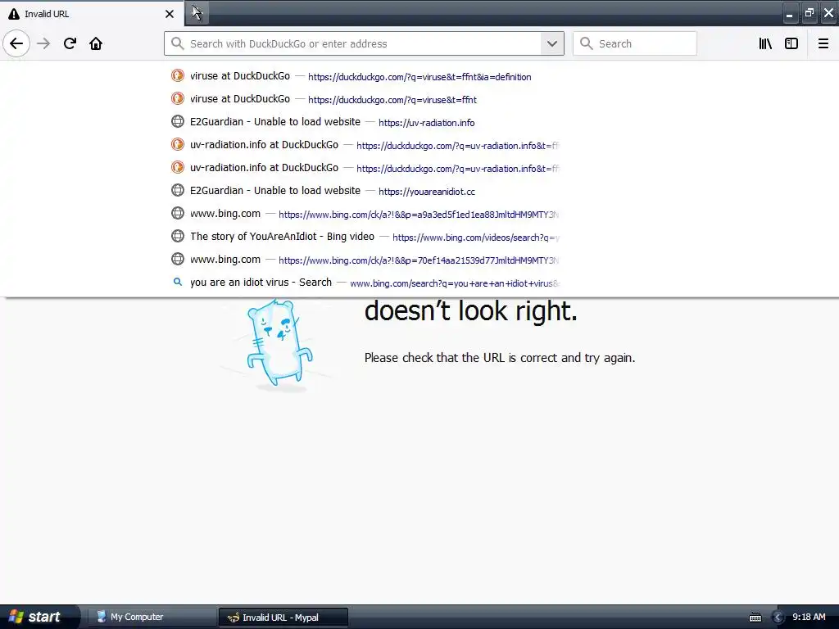Open a new tab beside Invalid URL
Screen dimensions: 839x629
197,13
